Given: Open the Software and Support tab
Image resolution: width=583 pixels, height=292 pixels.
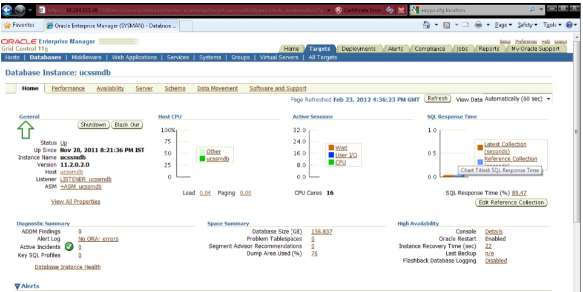Looking at the screenshot, I should pos(278,88).
